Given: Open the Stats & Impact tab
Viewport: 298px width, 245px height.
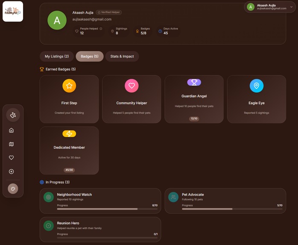Looking at the screenshot, I should coord(122,56).
